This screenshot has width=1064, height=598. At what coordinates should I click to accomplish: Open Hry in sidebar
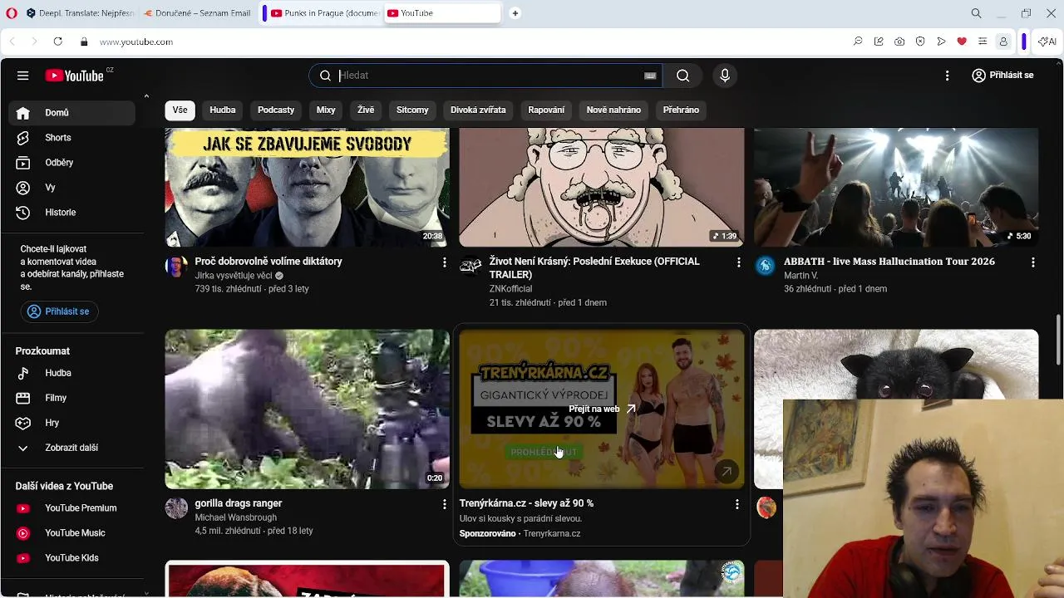[x=71, y=423]
